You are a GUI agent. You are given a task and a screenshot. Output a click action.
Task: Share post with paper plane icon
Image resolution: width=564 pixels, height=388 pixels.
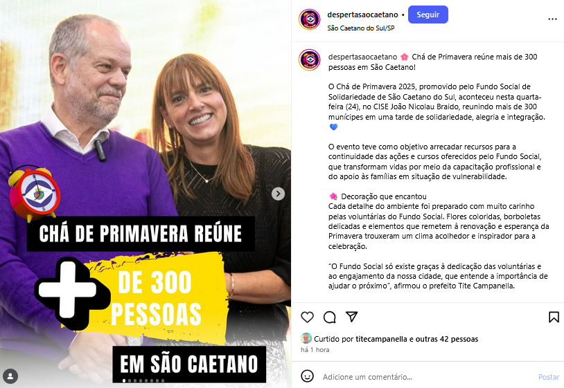(351, 317)
